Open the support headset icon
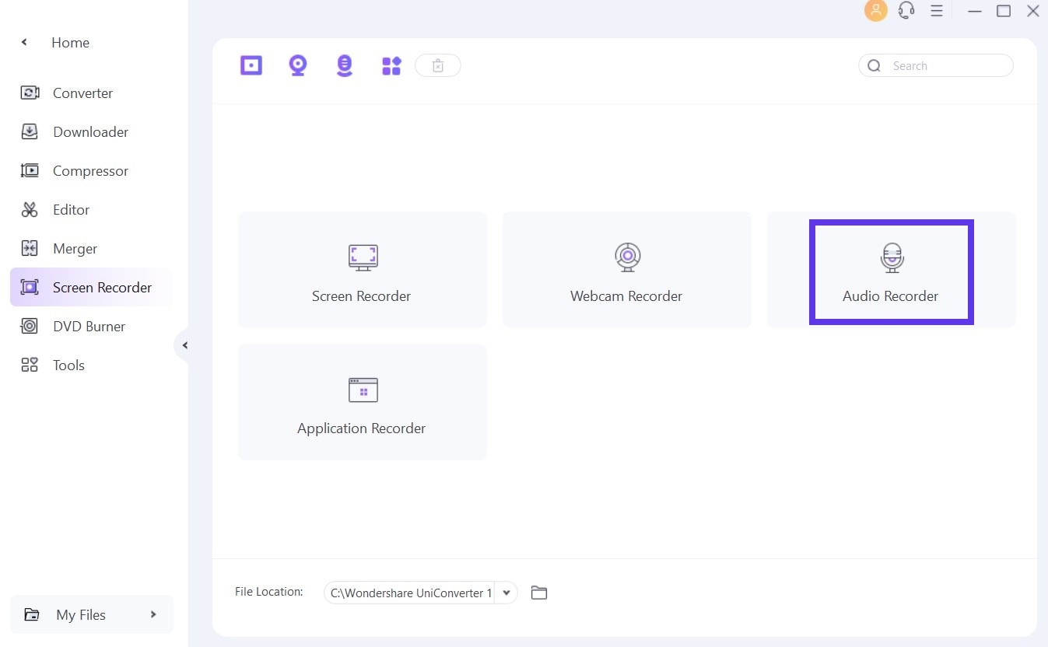The width and height of the screenshot is (1048, 647). click(906, 11)
